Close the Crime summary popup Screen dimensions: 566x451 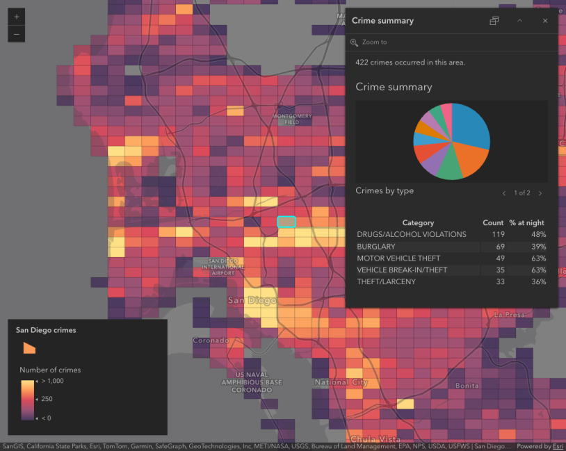pyautogui.click(x=544, y=20)
